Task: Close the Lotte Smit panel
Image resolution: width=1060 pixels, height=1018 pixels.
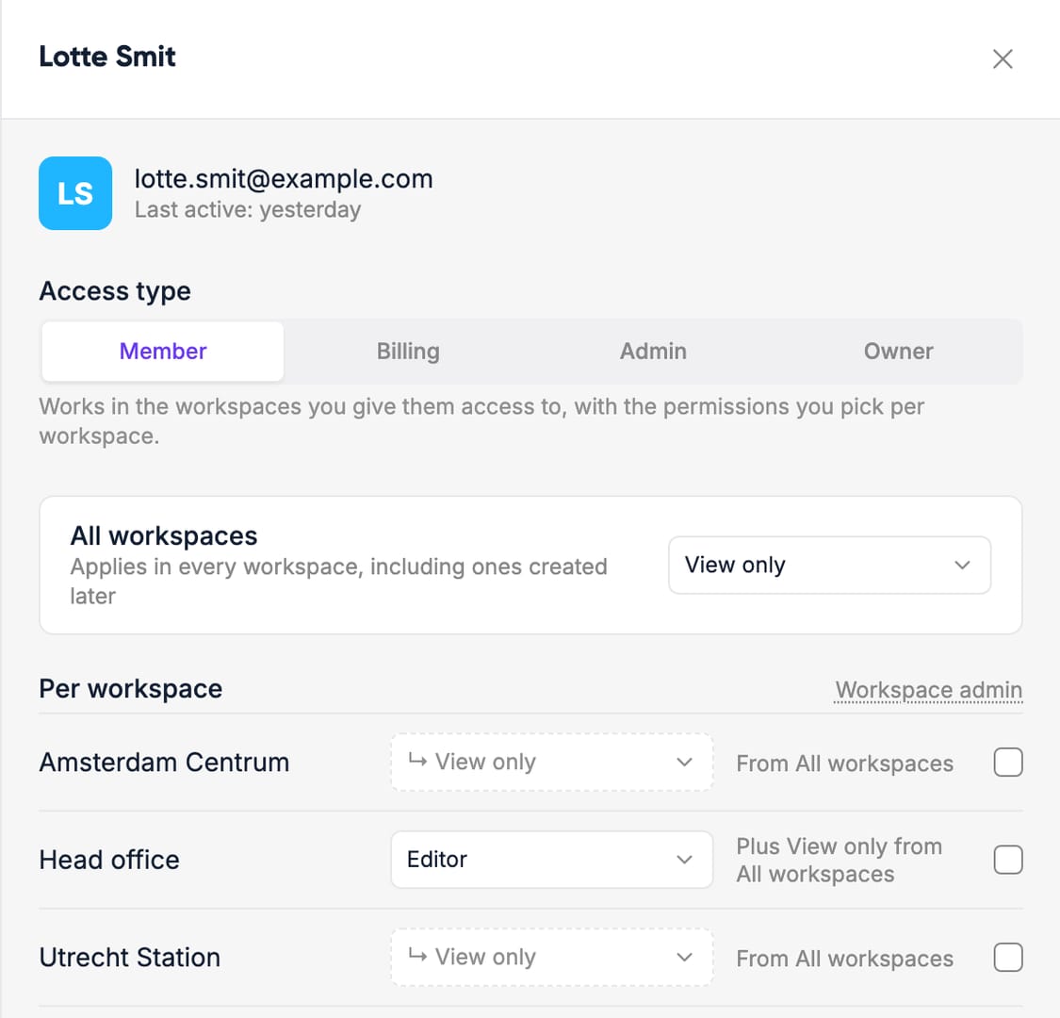Action: pos(1003,58)
